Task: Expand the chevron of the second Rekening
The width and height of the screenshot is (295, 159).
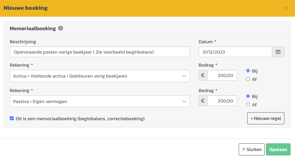Action: pyautogui.click(x=184, y=102)
